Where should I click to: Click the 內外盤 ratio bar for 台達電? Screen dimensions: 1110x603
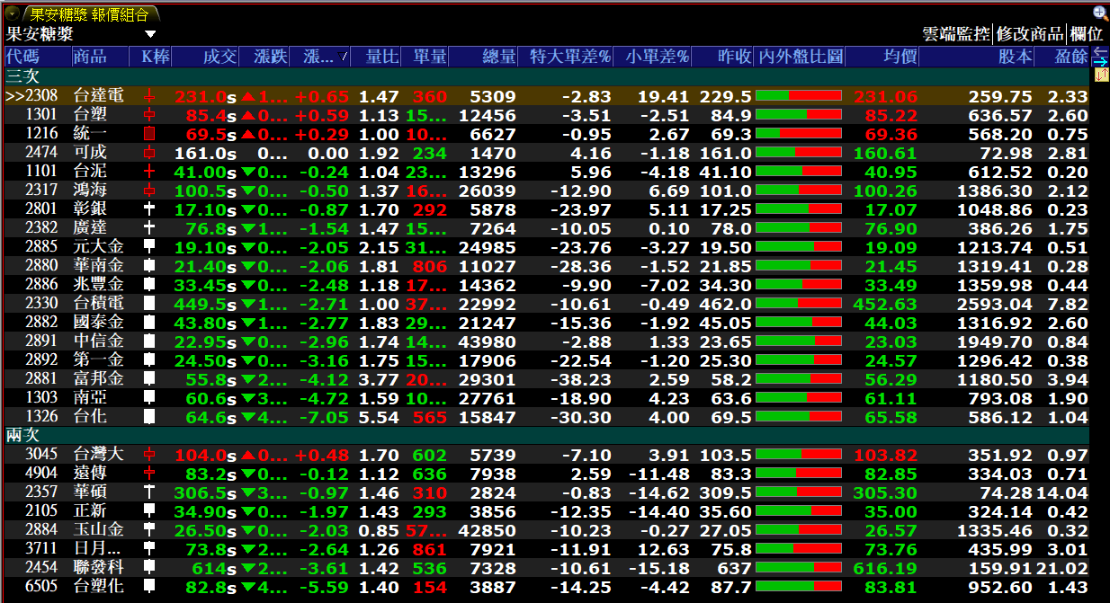pyautogui.click(x=799, y=96)
